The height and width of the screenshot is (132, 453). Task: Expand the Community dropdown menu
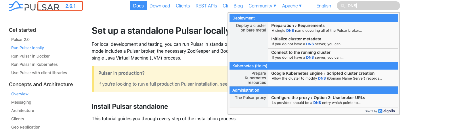(x=262, y=6)
